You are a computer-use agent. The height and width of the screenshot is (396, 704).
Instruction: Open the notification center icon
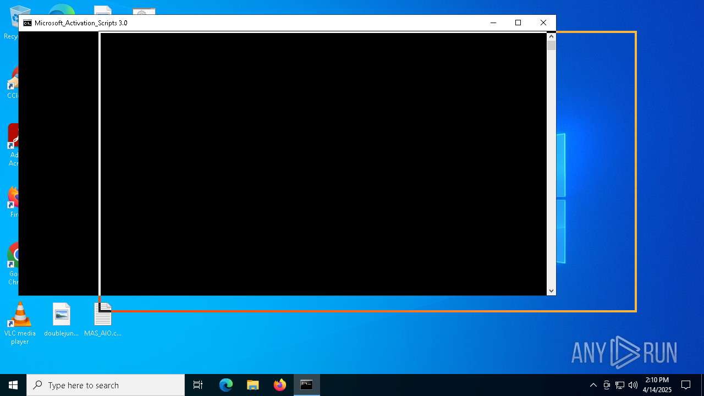pyautogui.click(x=686, y=385)
